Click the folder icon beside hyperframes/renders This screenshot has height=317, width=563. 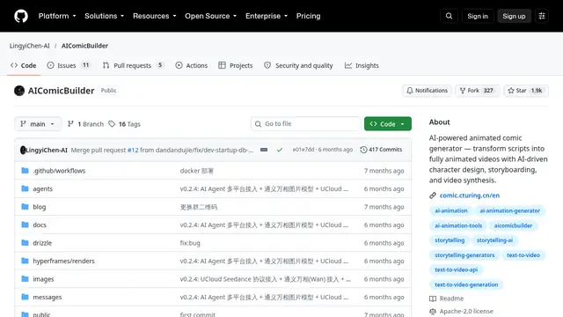click(25, 261)
